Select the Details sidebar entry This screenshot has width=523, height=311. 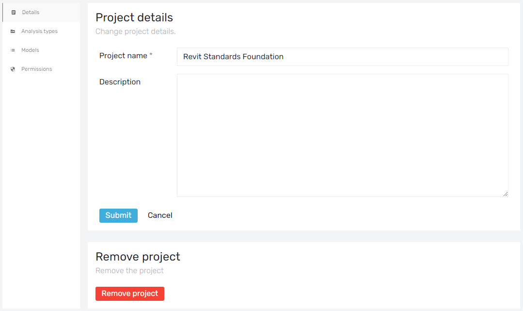click(x=30, y=12)
